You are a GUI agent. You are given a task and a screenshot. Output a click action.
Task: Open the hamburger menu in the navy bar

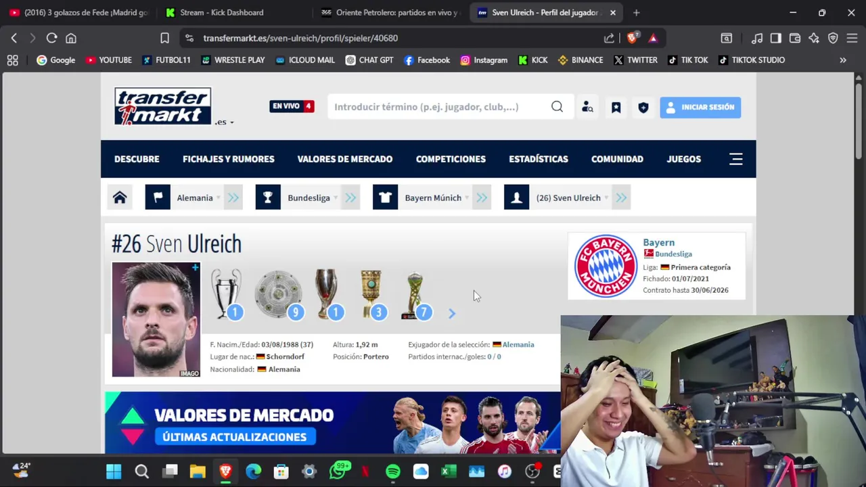point(736,159)
